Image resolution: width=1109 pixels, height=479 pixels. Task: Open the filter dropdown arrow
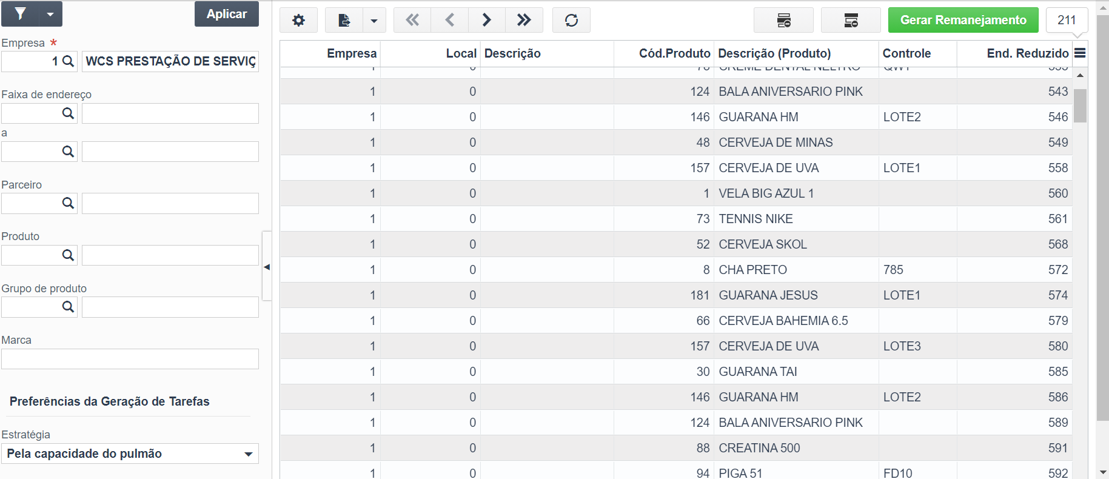51,14
